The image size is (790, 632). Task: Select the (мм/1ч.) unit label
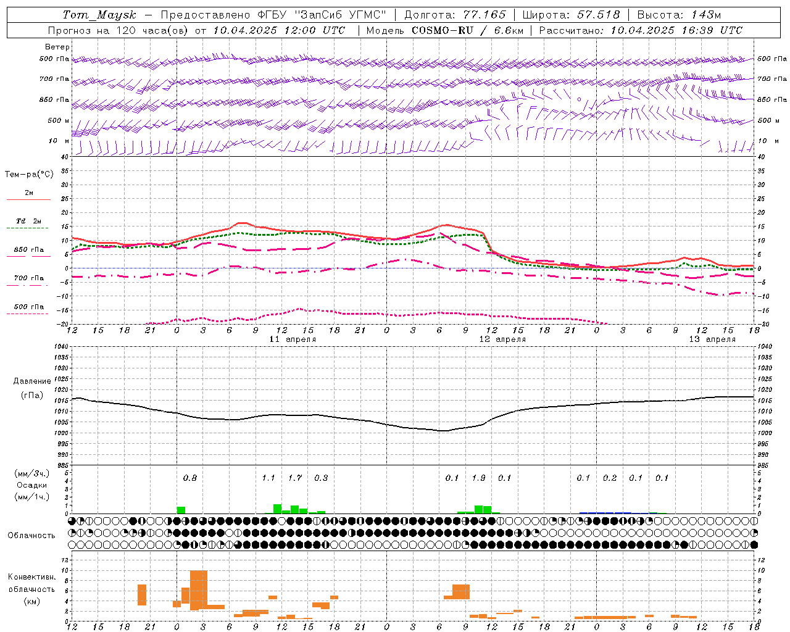click(x=32, y=497)
